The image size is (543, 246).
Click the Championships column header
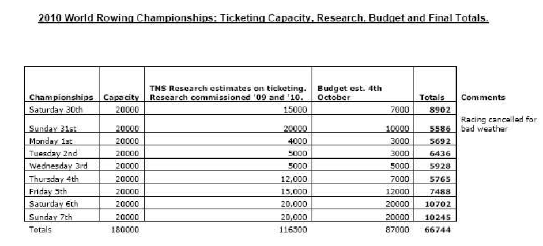pyautogui.click(x=61, y=98)
